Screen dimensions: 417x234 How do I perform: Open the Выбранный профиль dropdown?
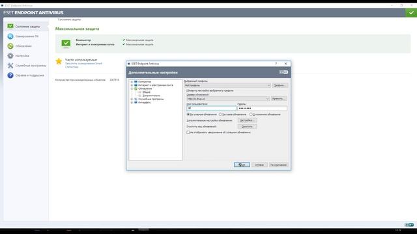tap(227, 85)
